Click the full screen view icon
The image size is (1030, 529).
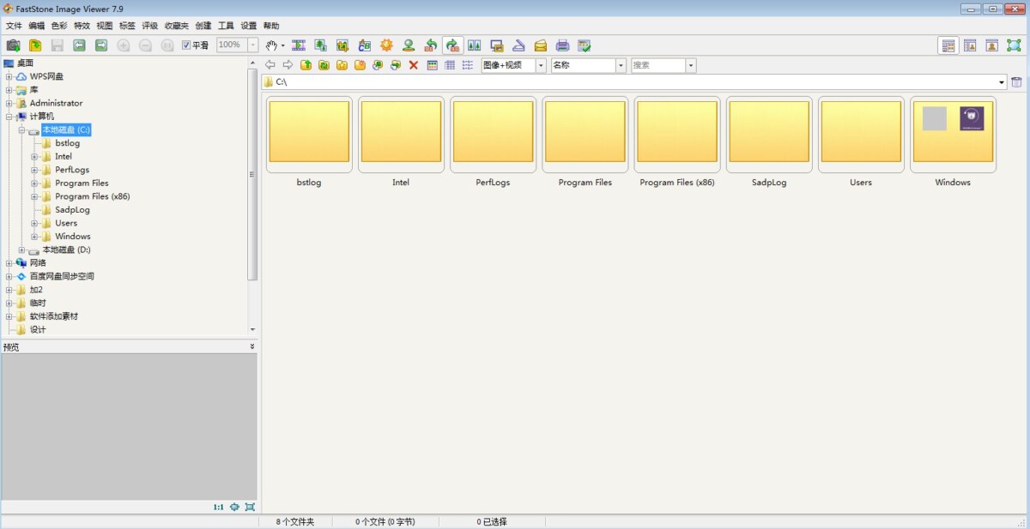[x=1014, y=45]
